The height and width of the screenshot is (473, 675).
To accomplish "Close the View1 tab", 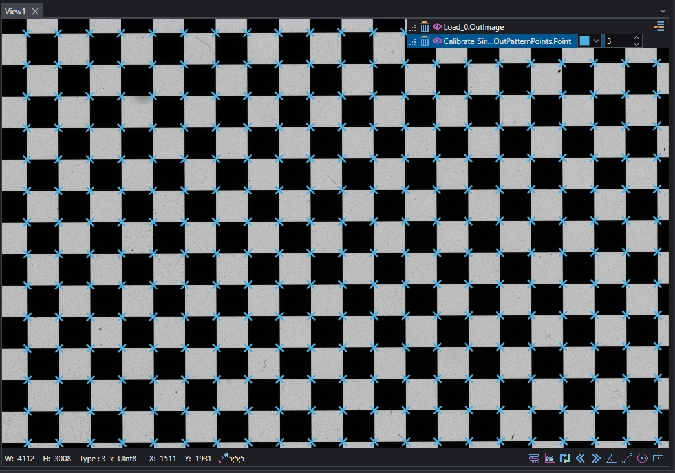I will click(36, 12).
